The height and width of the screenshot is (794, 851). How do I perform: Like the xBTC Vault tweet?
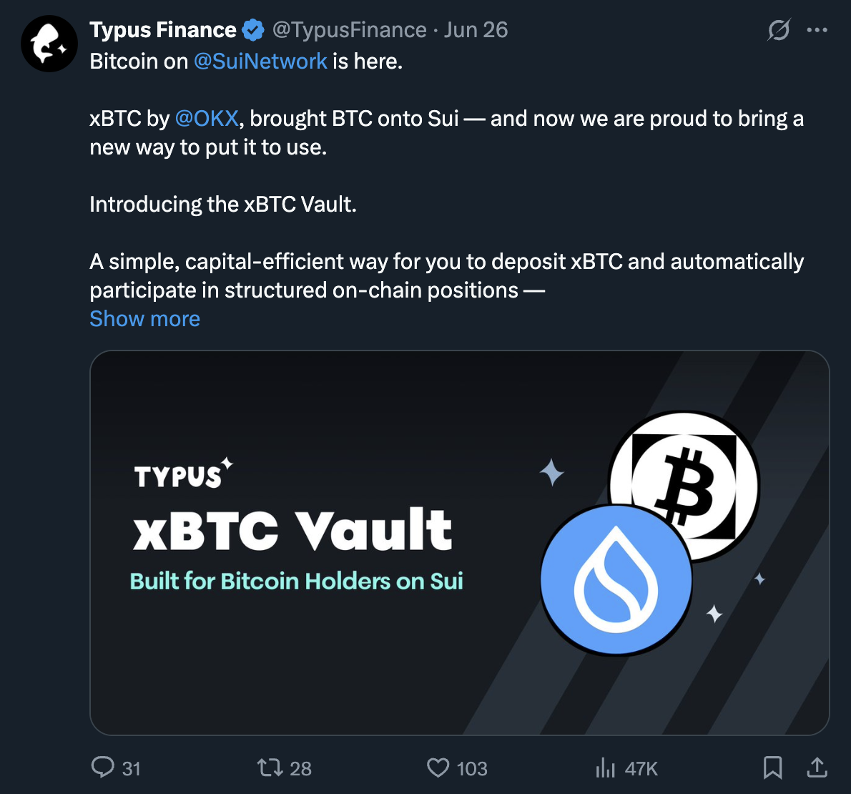coord(438,768)
